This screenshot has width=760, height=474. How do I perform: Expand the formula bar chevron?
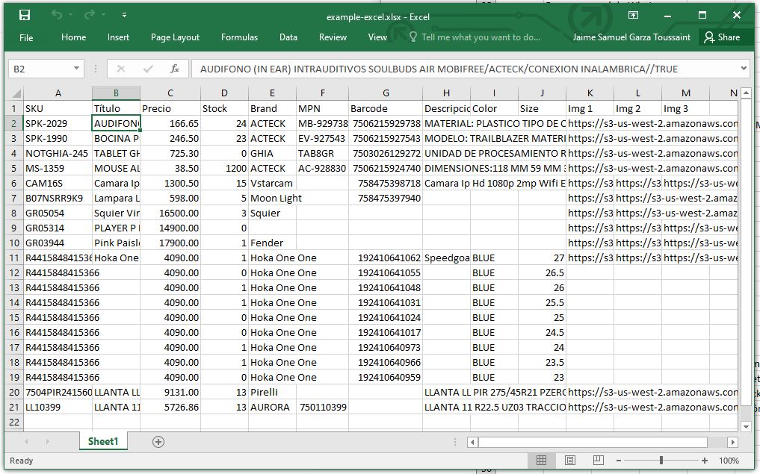(744, 68)
